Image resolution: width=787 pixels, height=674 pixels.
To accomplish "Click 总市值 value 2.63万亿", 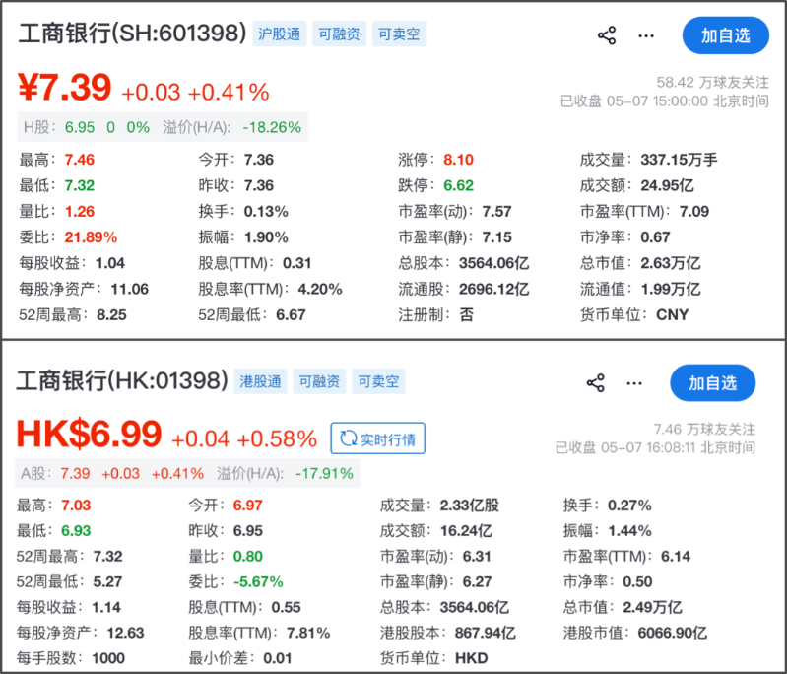I will click(671, 263).
